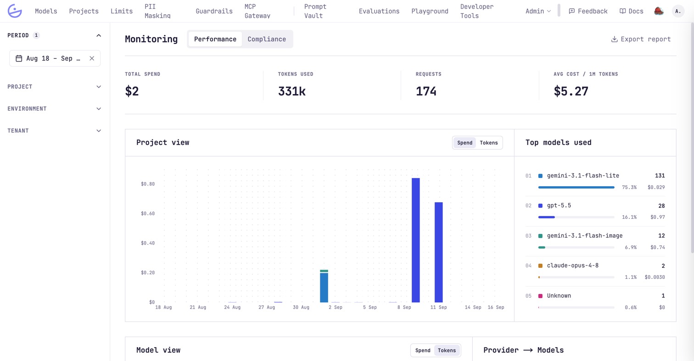Clear the Aug 18 date range
This screenshot has height=361, width=694.
92,58
